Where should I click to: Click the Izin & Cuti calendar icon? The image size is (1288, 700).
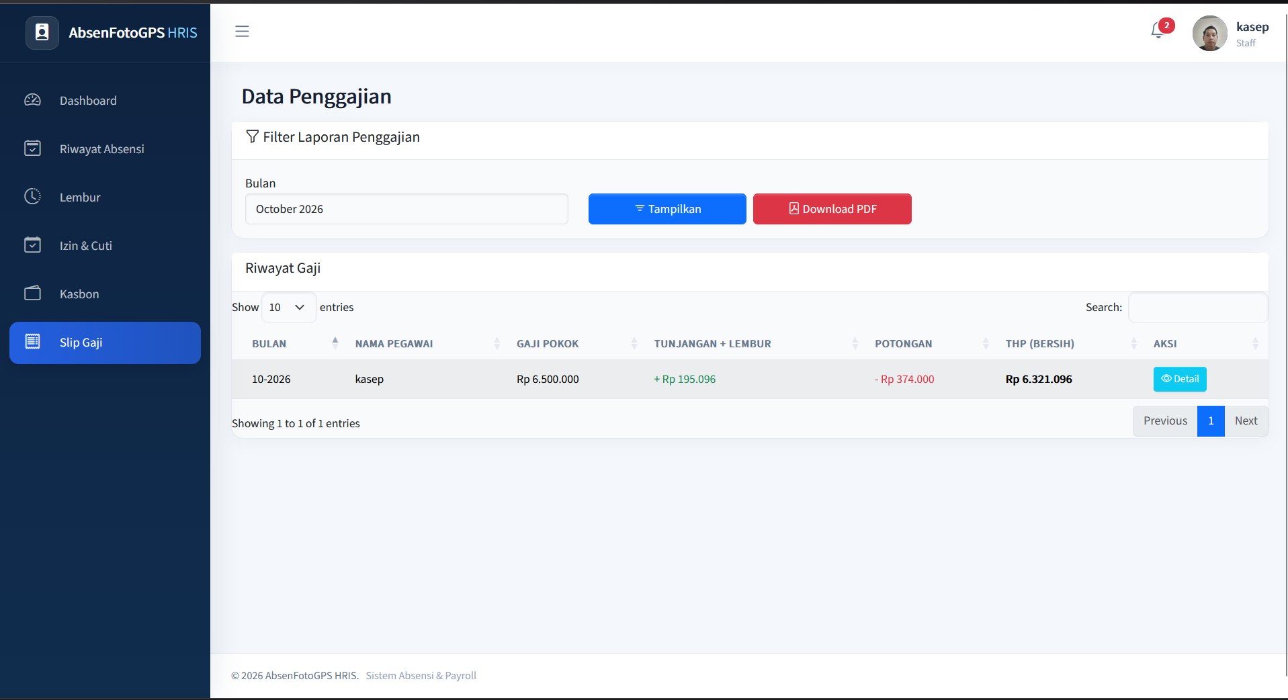32,245
